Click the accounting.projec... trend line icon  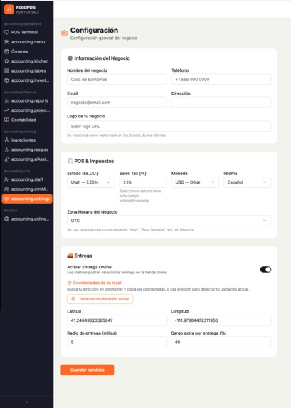pos(6,110)
